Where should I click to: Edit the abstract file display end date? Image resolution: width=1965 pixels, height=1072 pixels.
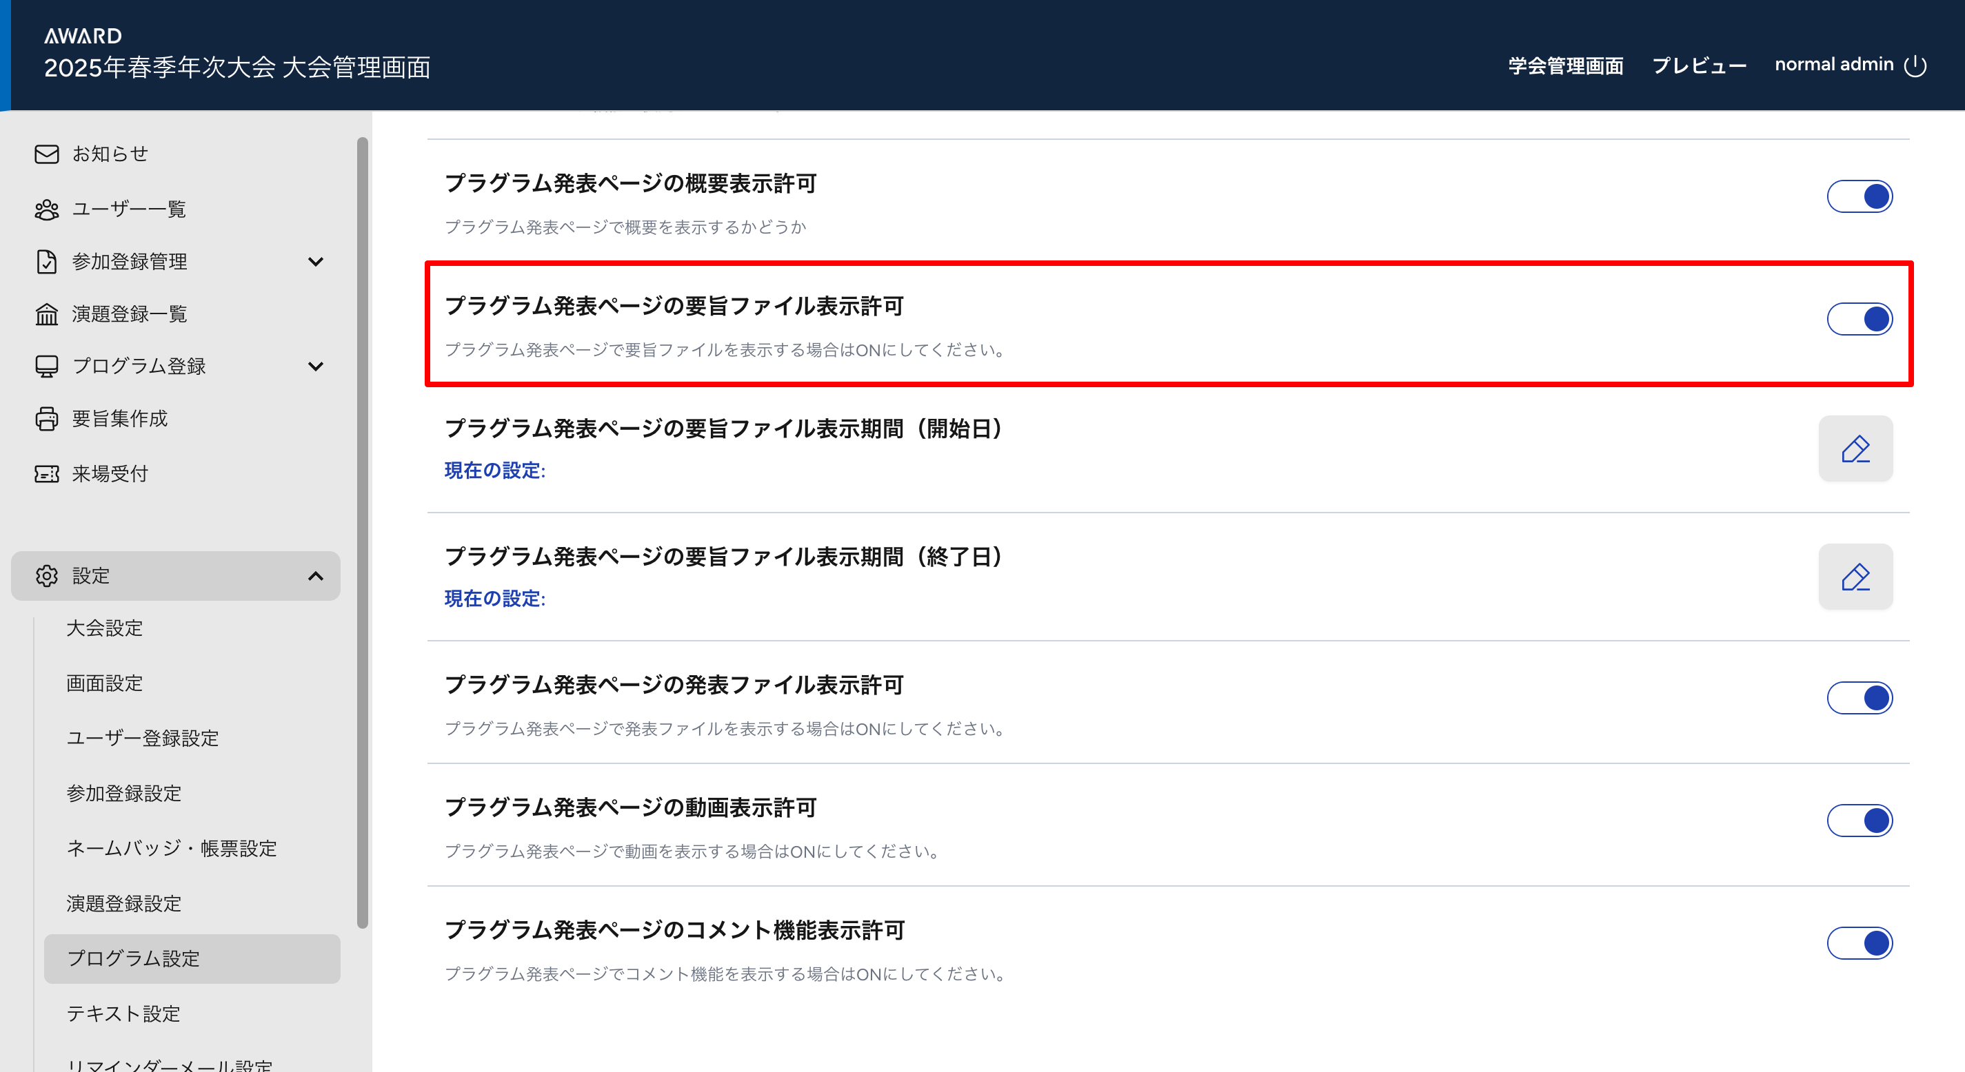coord(1855,577)
